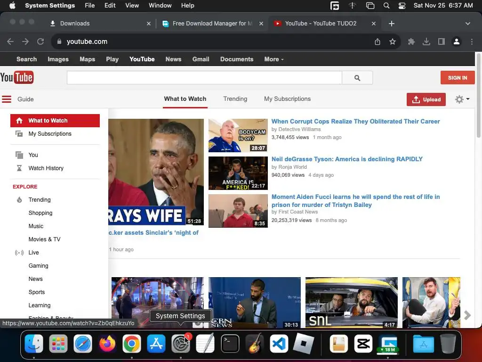Open CapCut from the Dock

[x=363, y=344]
